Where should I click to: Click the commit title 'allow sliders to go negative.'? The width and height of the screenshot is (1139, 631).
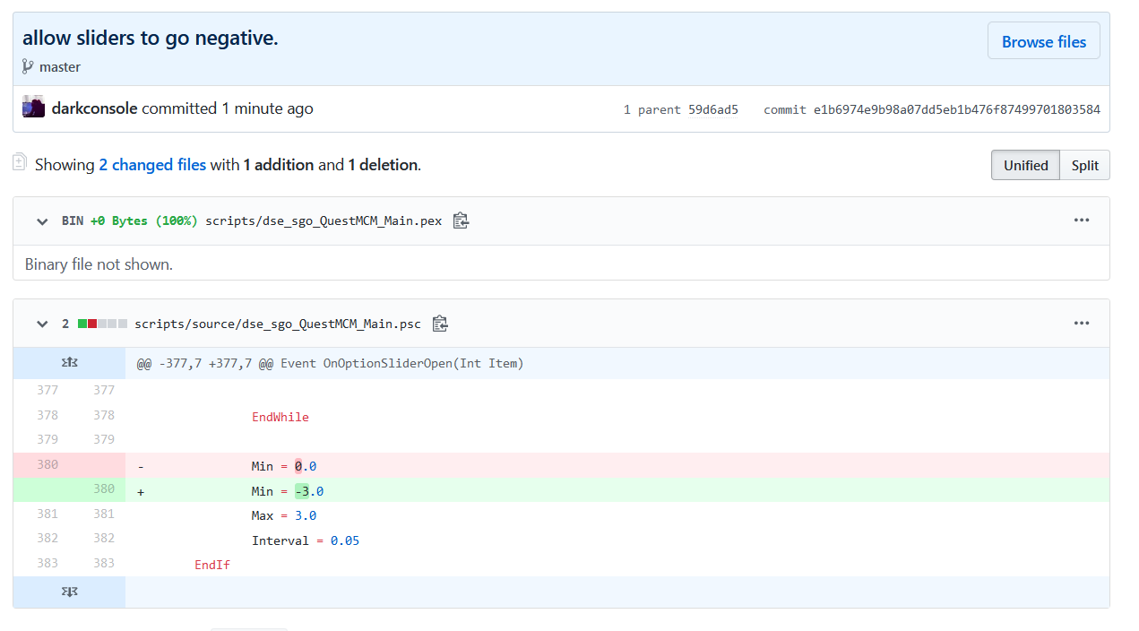(x=151, y=38)
